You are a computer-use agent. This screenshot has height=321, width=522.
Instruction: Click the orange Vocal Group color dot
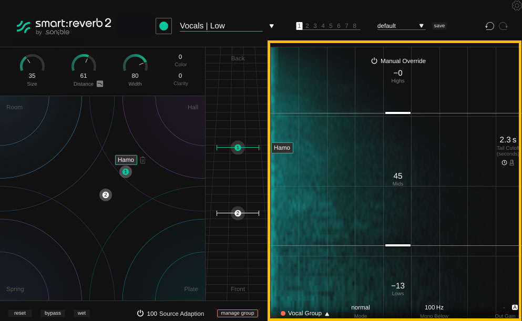pos(283,313)
